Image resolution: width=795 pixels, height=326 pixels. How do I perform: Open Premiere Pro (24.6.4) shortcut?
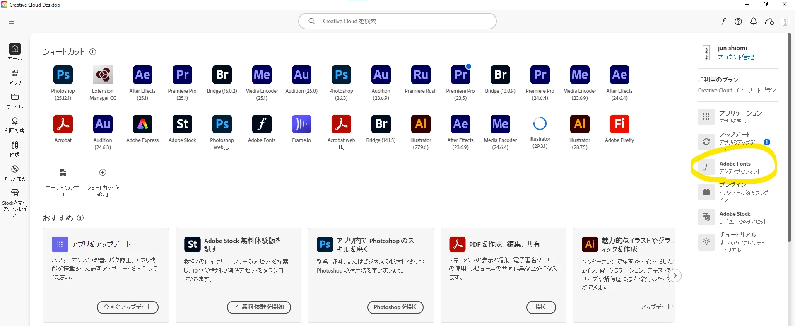[x=540, y=75]
